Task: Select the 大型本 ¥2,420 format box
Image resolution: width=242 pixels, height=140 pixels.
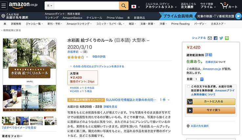Action: point(82,78)
